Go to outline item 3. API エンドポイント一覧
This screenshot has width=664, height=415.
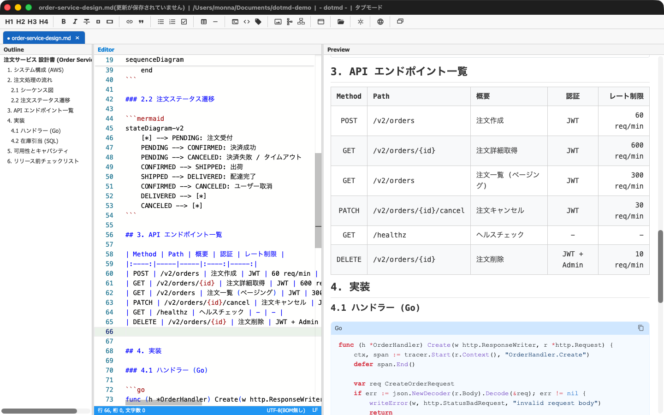[x=41, y=111]
